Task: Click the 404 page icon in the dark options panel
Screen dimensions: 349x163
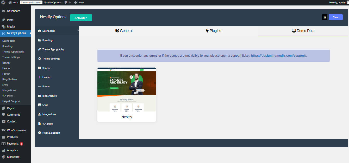Action: [x=40, y=124]
